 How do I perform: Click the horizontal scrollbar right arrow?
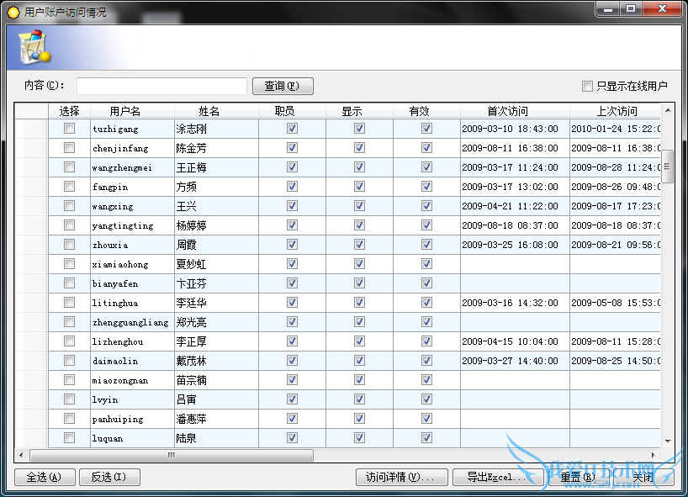click(654, 455)
